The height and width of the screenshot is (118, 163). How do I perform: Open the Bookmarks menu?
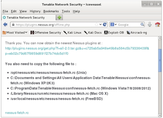(x=51, y=11)
